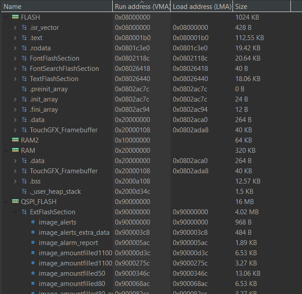Image resolution: width=302 pixels, height=294 pixels.
Task: Collapse the RAM memory region
Action: (6, 151)
